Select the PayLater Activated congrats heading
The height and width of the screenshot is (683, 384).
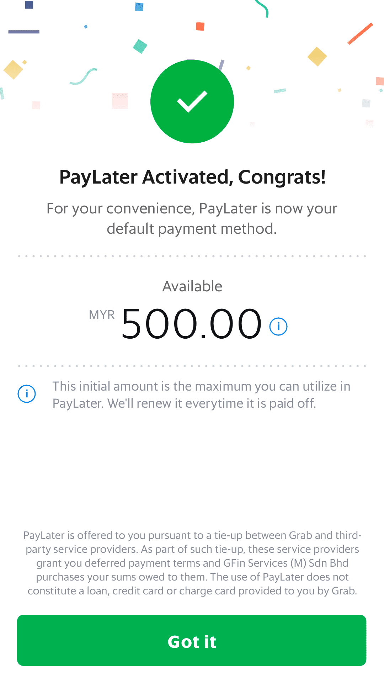(192, 177)
